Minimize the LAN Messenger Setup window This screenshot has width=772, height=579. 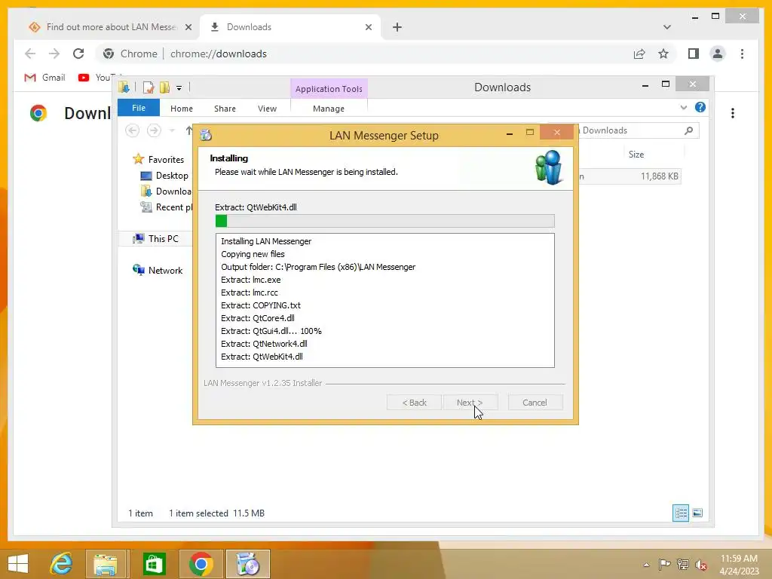[510, 133]
